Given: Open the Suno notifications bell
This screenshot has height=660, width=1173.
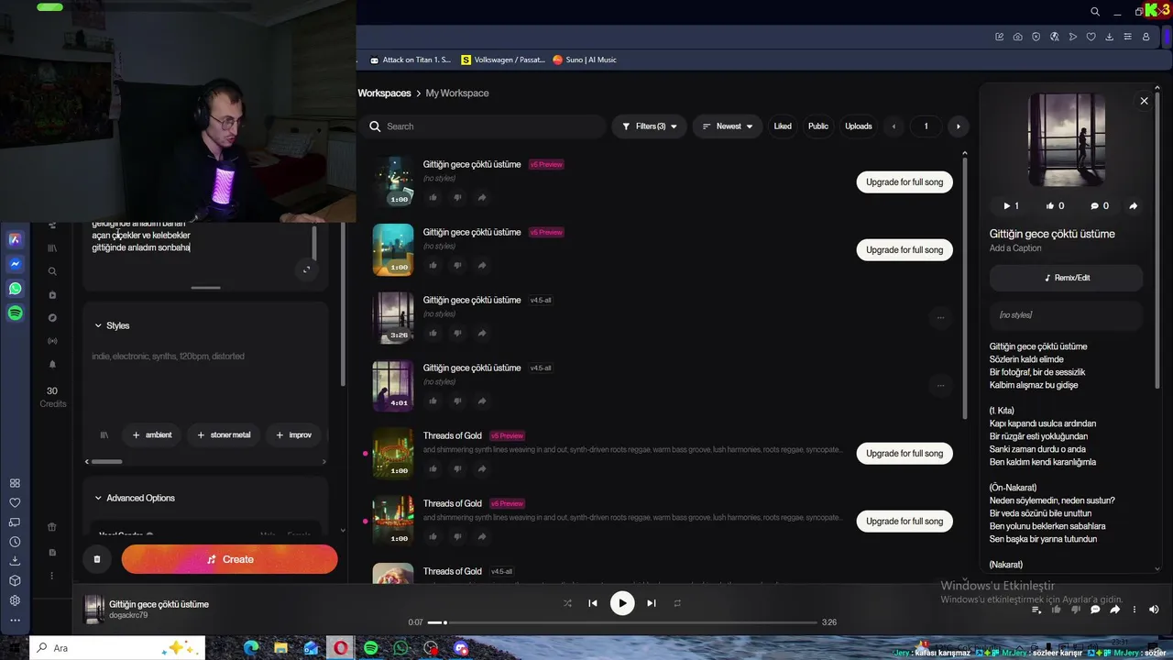Looking at the screenshot, I should coord(52,365).
